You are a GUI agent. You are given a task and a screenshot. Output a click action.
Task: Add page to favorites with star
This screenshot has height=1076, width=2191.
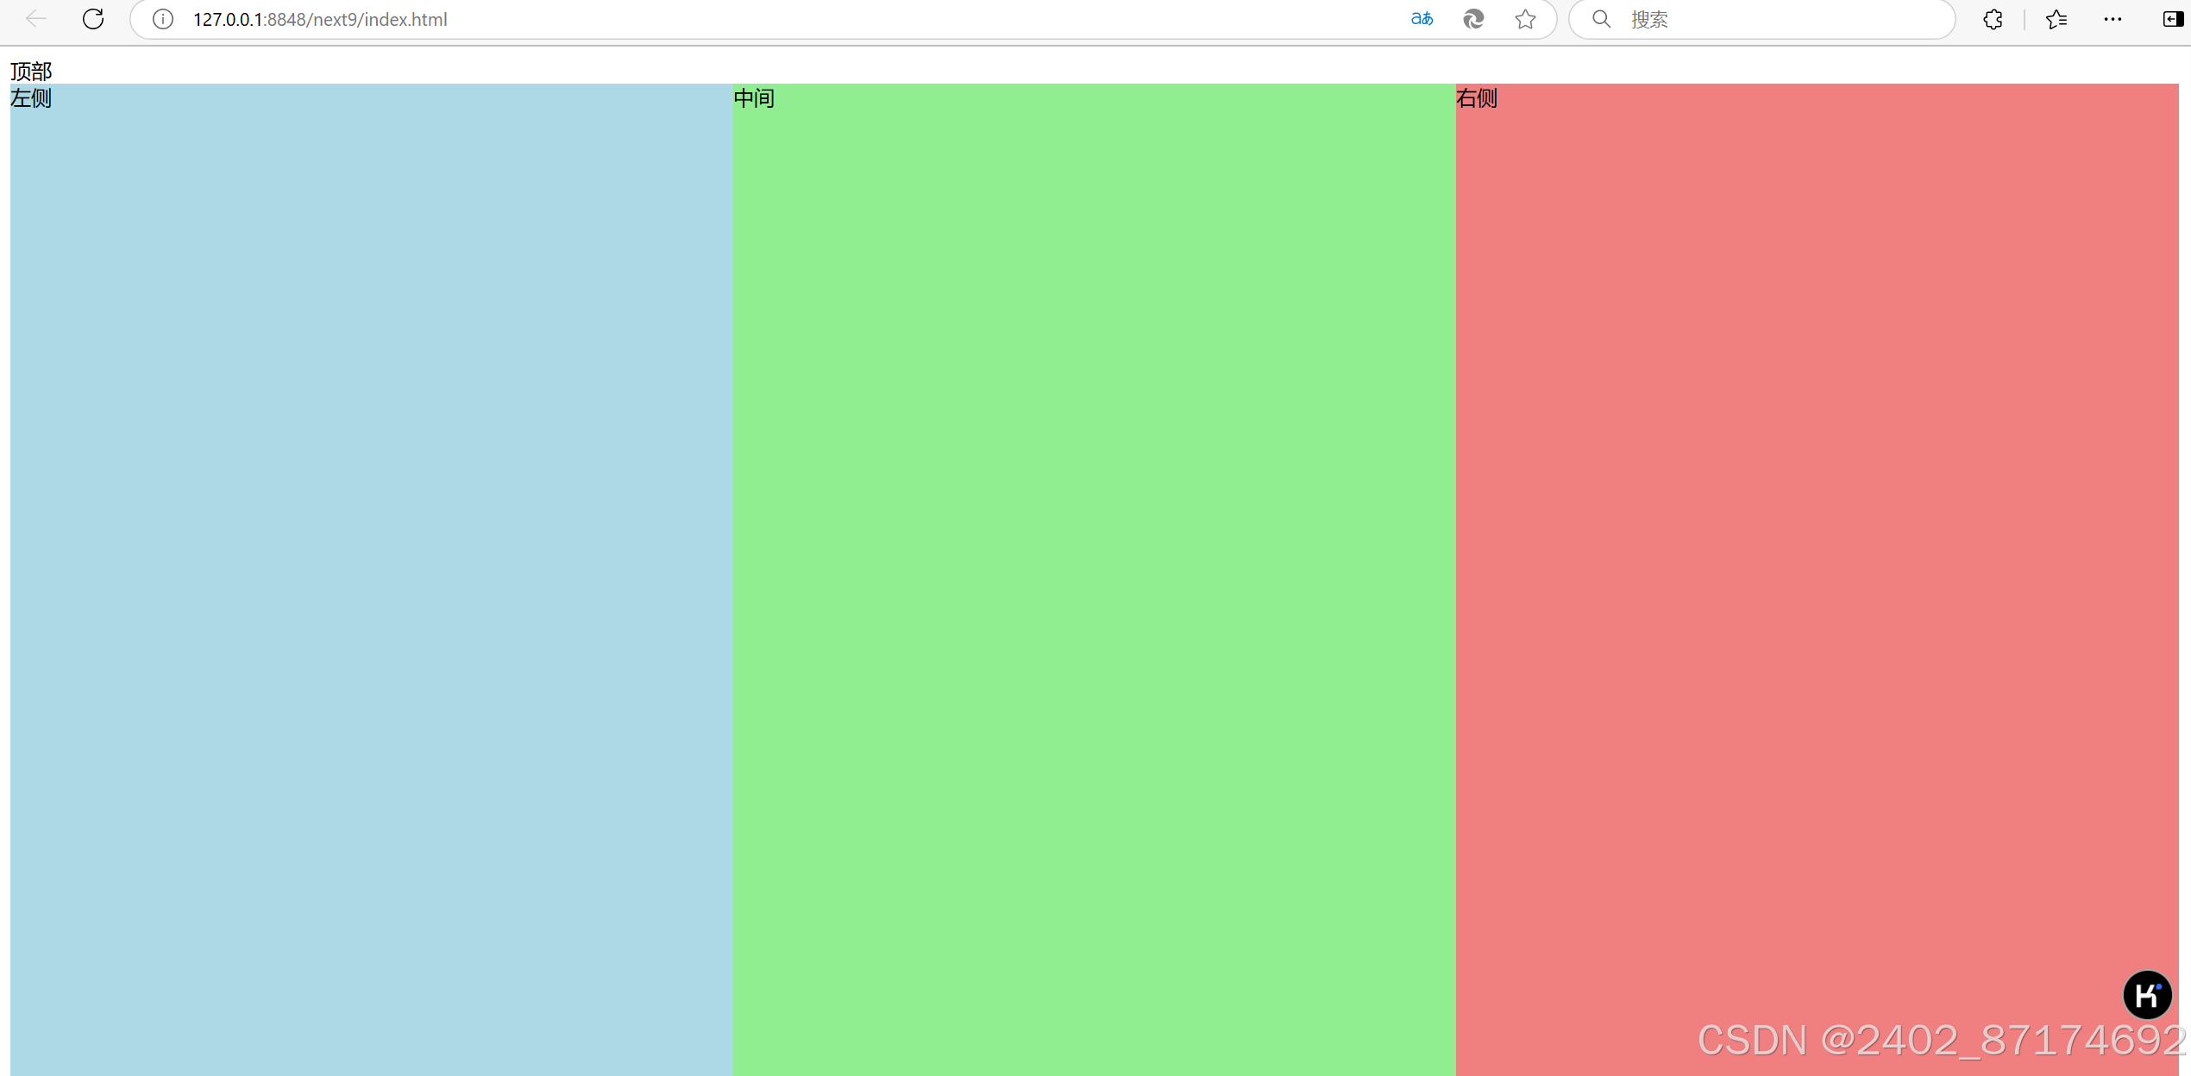click(x=1525, y=19)
